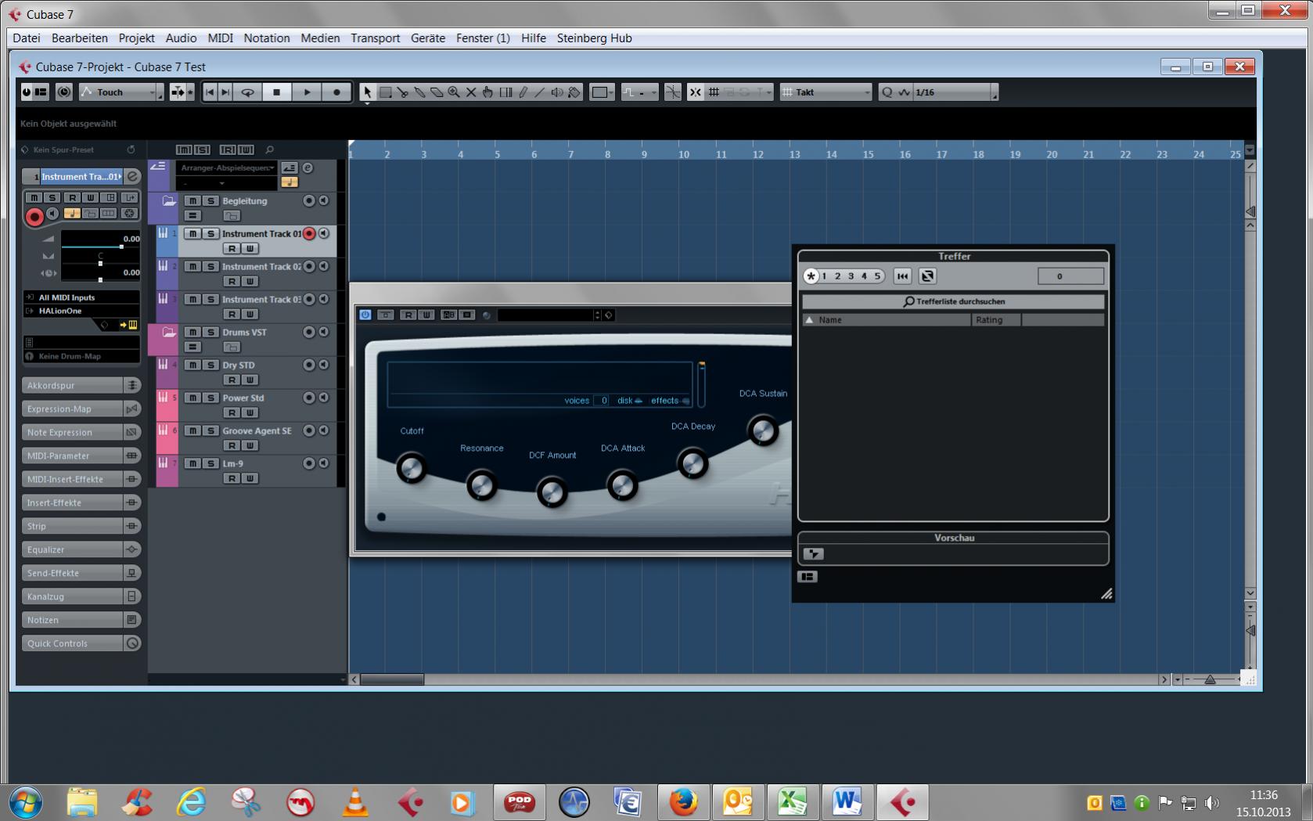Record-enable the Instrument Track 03 track
Image resolution: width=1313 pixels, height=821 pixels.
click(309, 299)
